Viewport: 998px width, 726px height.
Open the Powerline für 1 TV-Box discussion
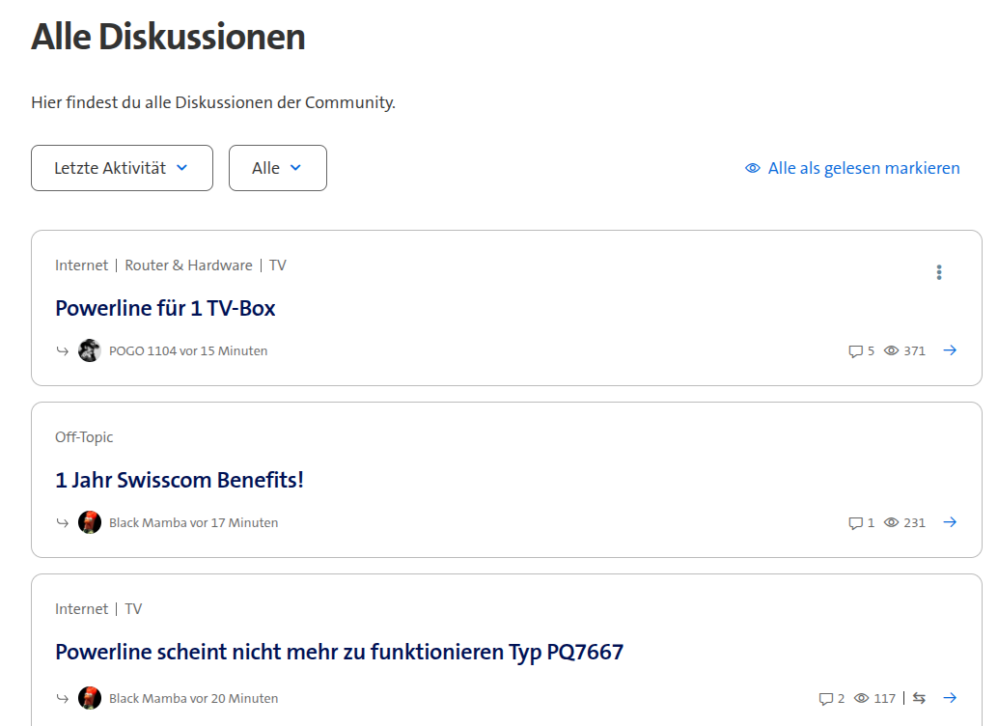point(165,308)
